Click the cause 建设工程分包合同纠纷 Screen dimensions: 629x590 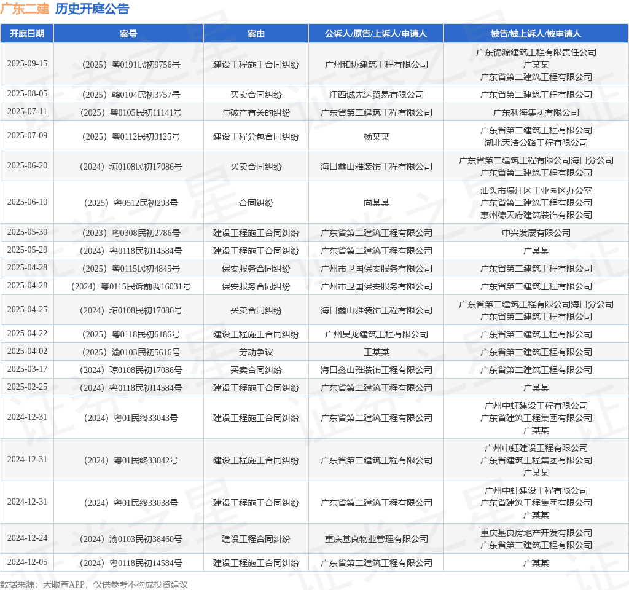tap(256, 136)
